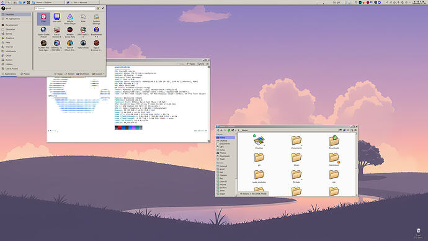Select the Desktop folder icon in Dolphin
Image resolution: width=428 pixels, height=241 pixels.
click(259, 142)
